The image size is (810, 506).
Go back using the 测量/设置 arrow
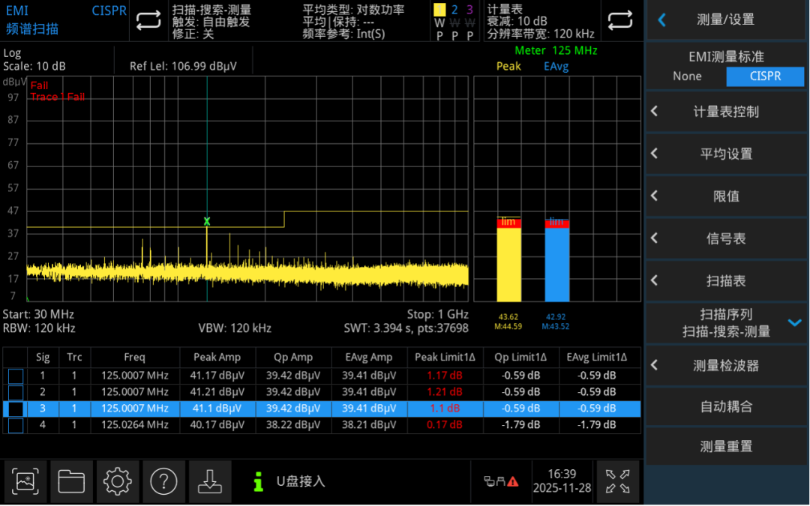point(661,20)
